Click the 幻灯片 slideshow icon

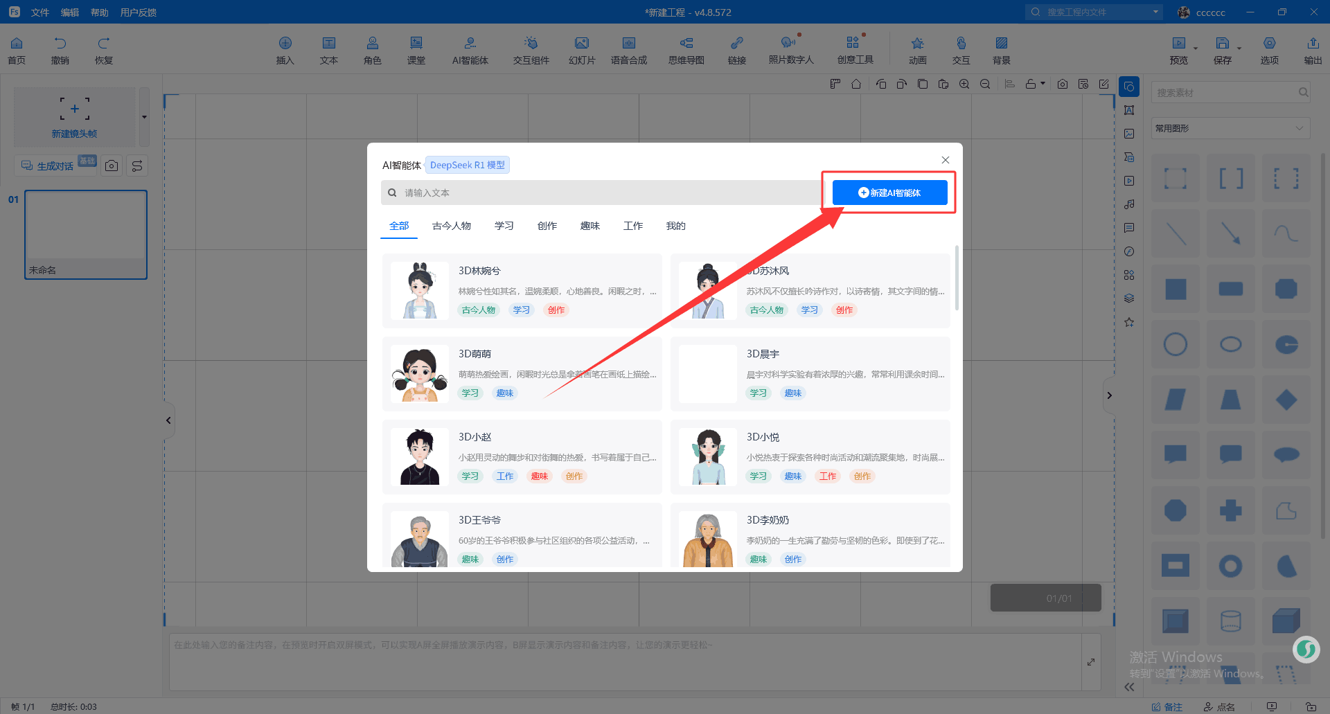pos(581,51)
